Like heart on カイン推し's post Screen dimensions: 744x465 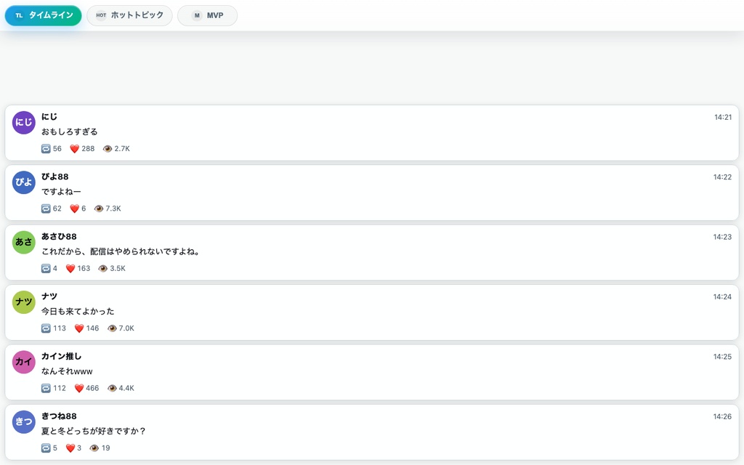(x=79, y=388)
